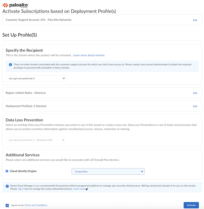Click the Learn more link in Strata notice
The height and width of the screenshot is (209, 204).
click(79, 189)
